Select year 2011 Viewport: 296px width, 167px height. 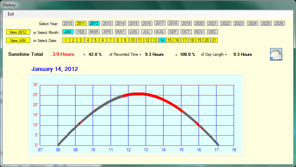coord(81,23)
